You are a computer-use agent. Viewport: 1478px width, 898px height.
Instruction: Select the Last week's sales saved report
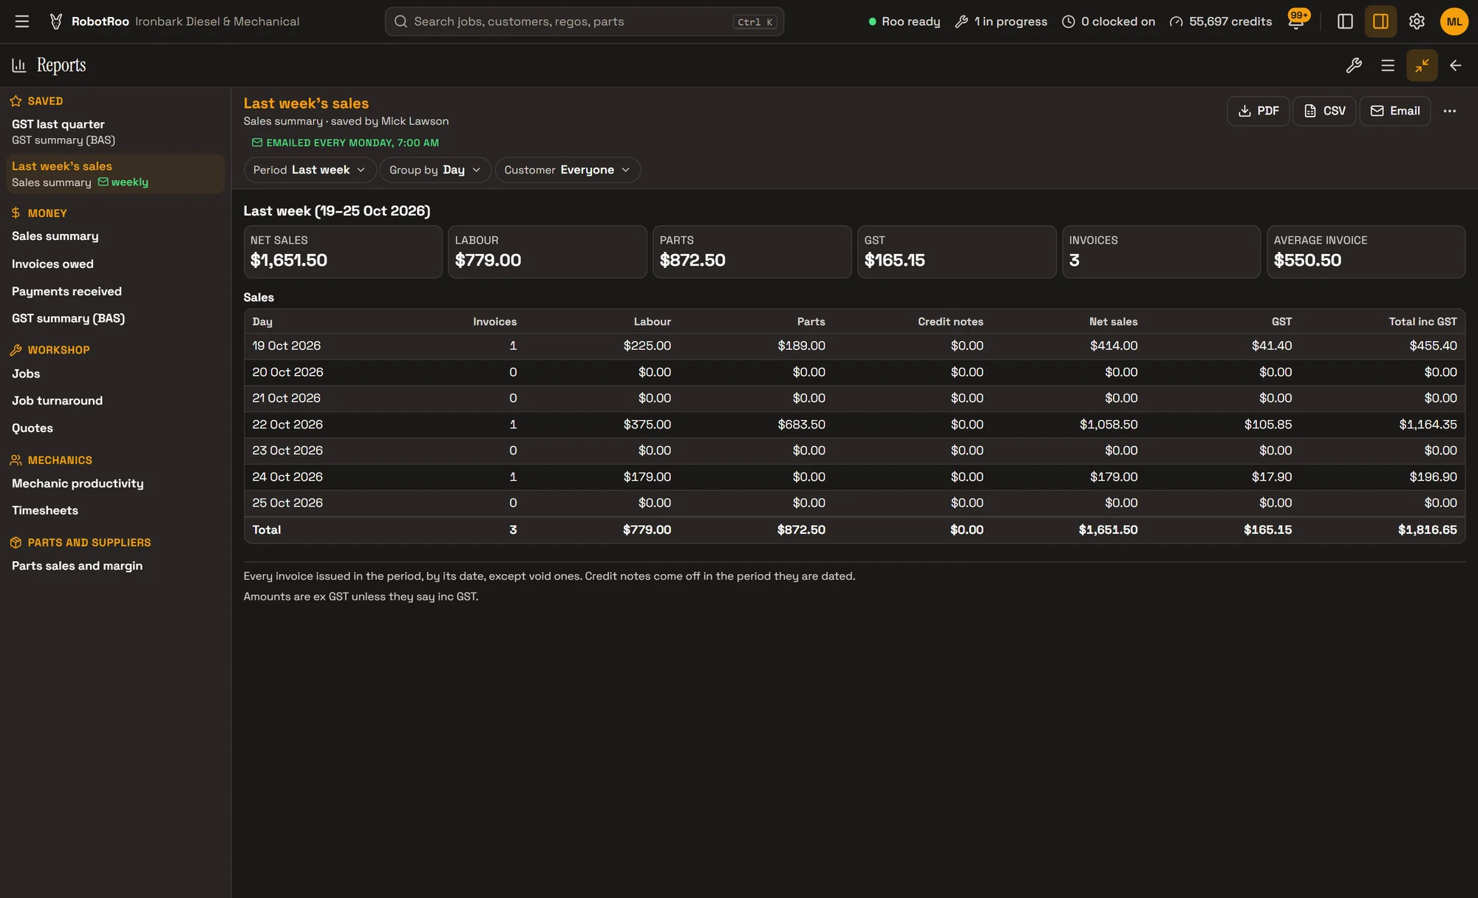[x=115, y=174]
